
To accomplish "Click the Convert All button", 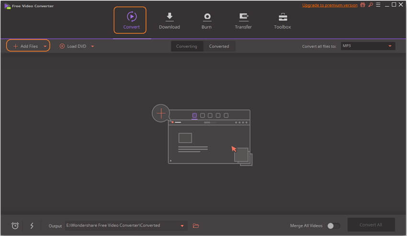I will coord(371,225).
